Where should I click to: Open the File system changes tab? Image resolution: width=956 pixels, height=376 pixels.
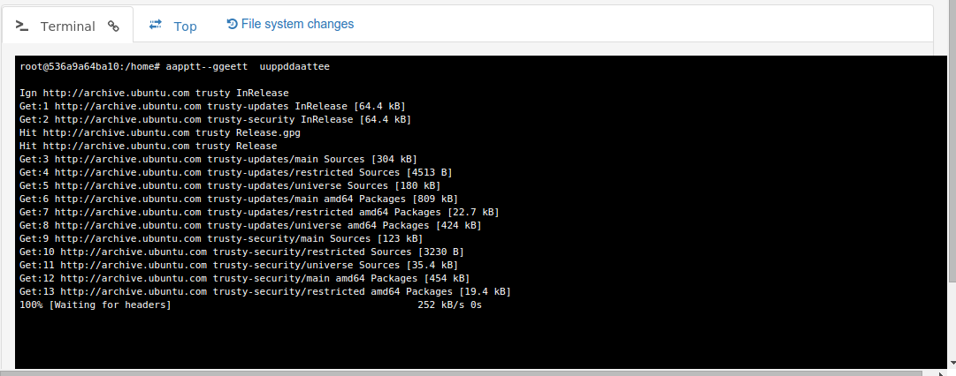tap(297, 24)
